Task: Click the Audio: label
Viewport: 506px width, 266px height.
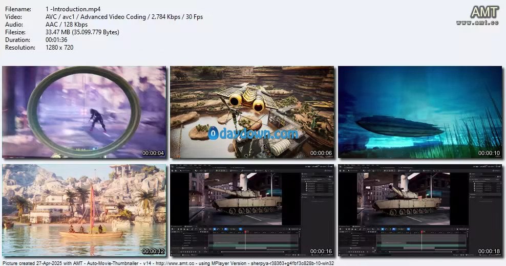Action: point(14,25)
